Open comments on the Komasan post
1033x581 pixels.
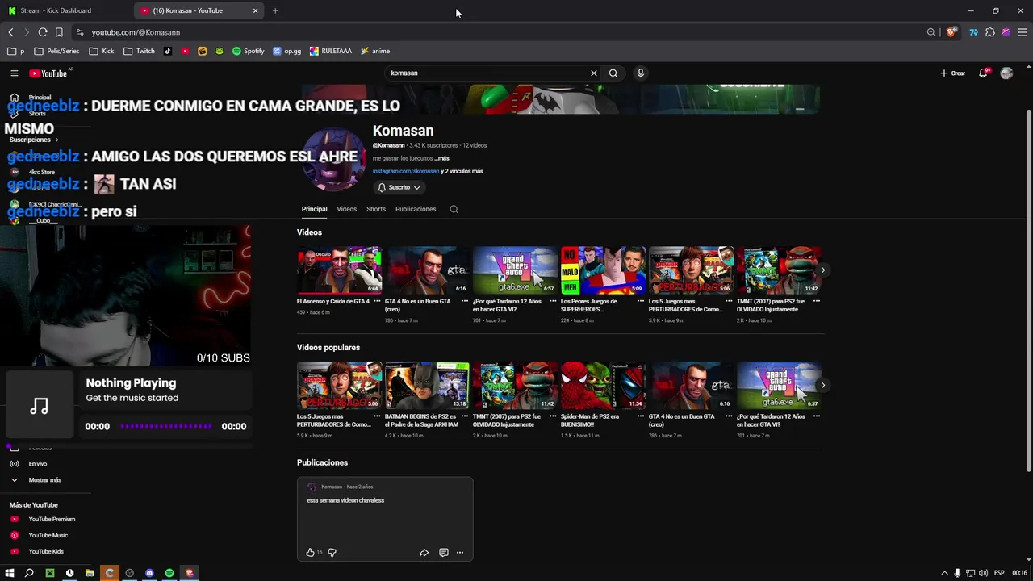click(443, 553)
